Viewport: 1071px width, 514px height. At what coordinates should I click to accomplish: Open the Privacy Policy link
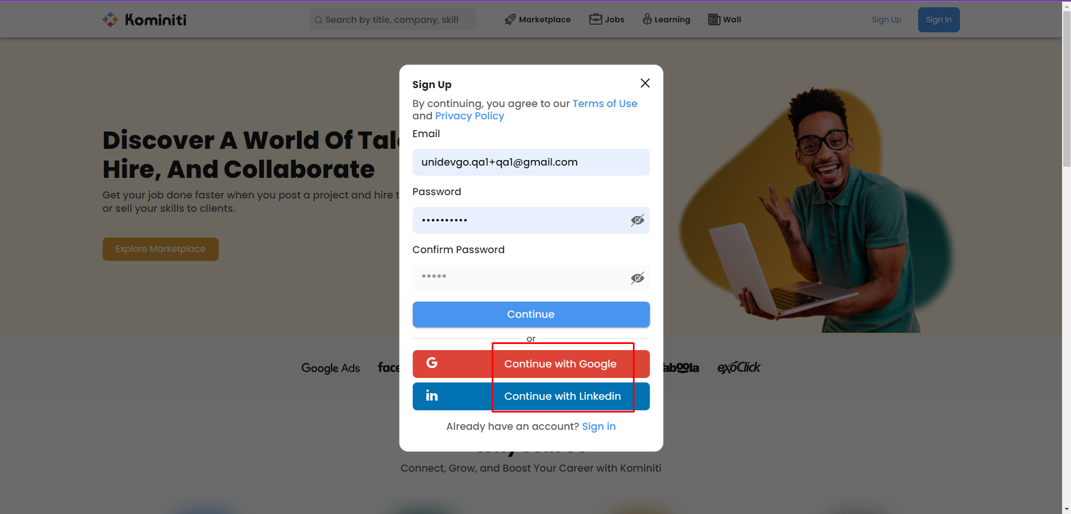point(469,116)
